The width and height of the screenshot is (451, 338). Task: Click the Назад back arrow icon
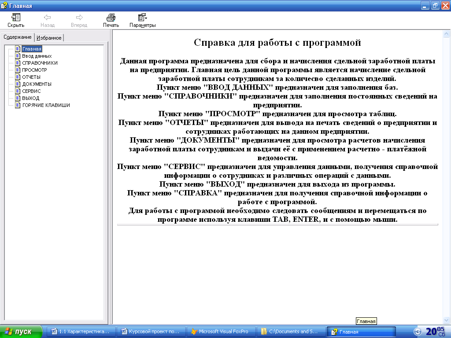tap(47, 18)
